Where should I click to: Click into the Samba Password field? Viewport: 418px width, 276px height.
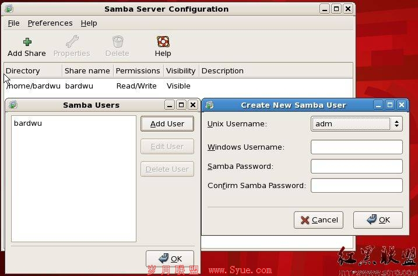point(356,166)
